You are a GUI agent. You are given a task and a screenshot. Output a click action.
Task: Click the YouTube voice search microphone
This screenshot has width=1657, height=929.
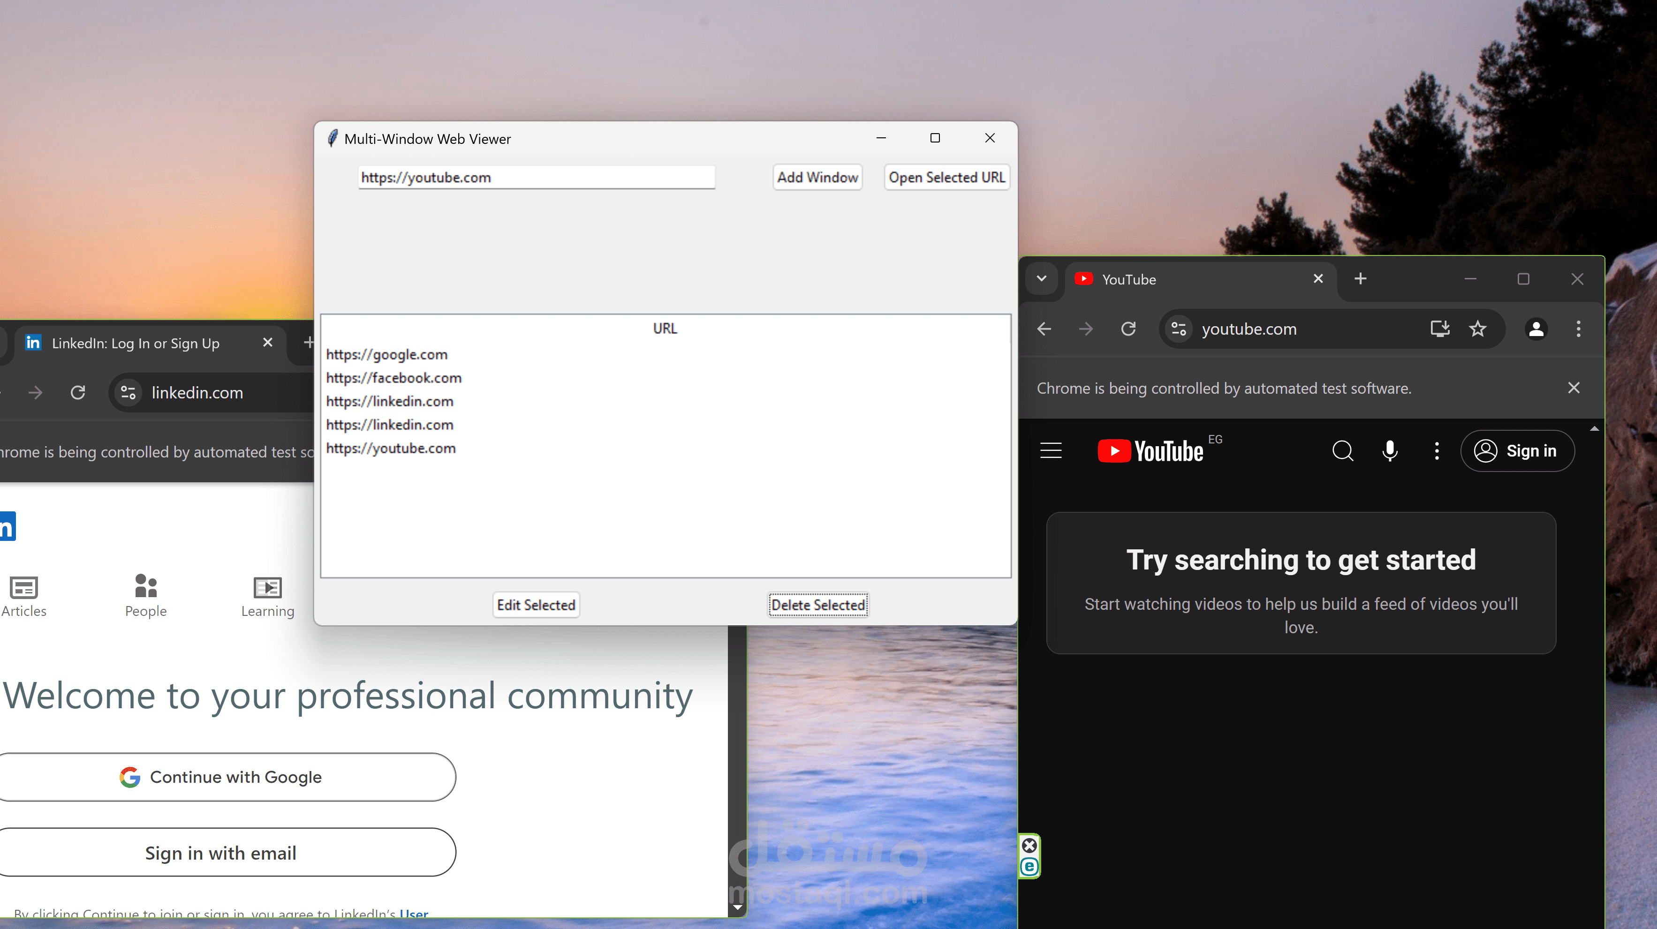[1389, 451]
